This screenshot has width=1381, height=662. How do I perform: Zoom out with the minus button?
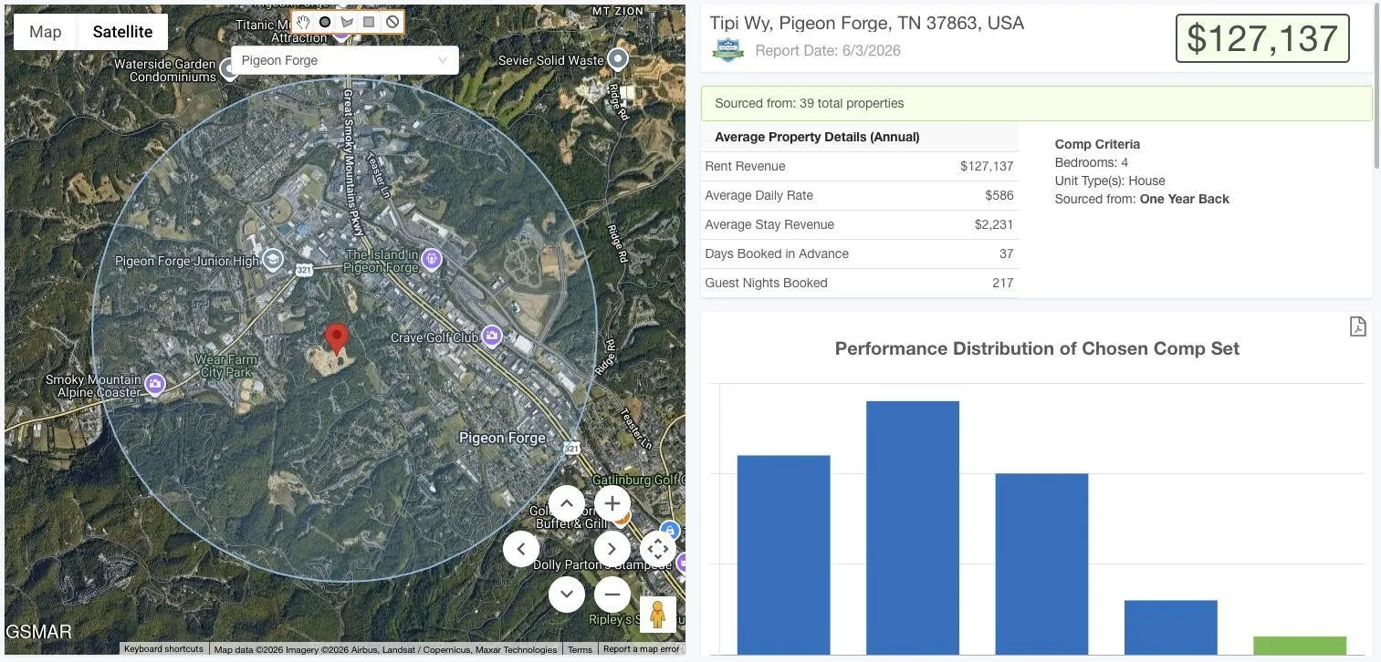[x=612, y=595]
